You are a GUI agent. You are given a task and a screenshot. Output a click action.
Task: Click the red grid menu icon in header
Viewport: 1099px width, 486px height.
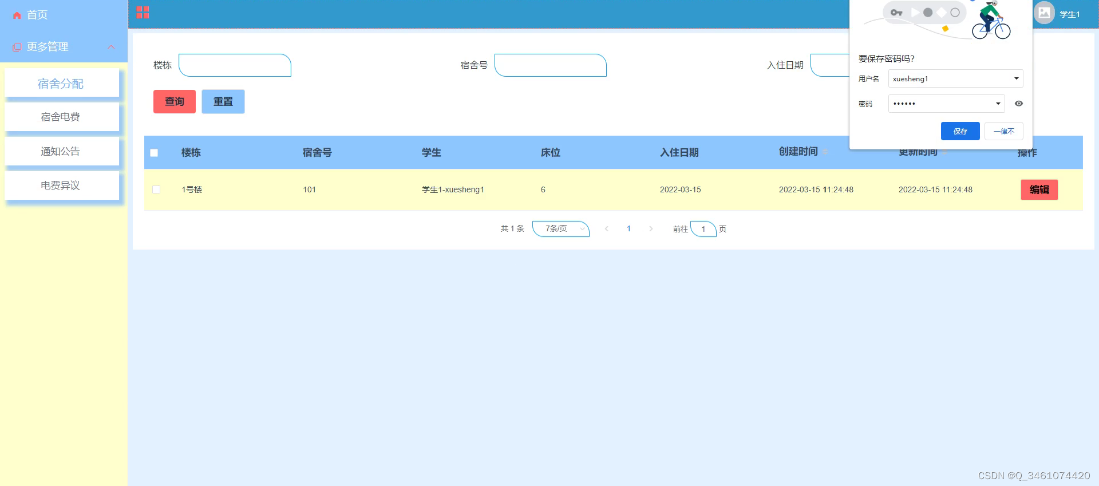143,13
